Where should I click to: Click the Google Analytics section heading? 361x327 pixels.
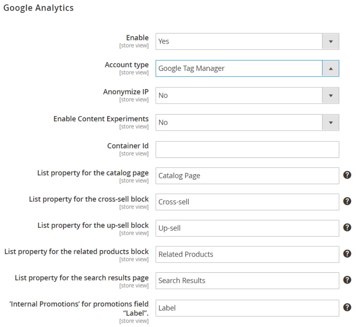(x=38, y=8)
